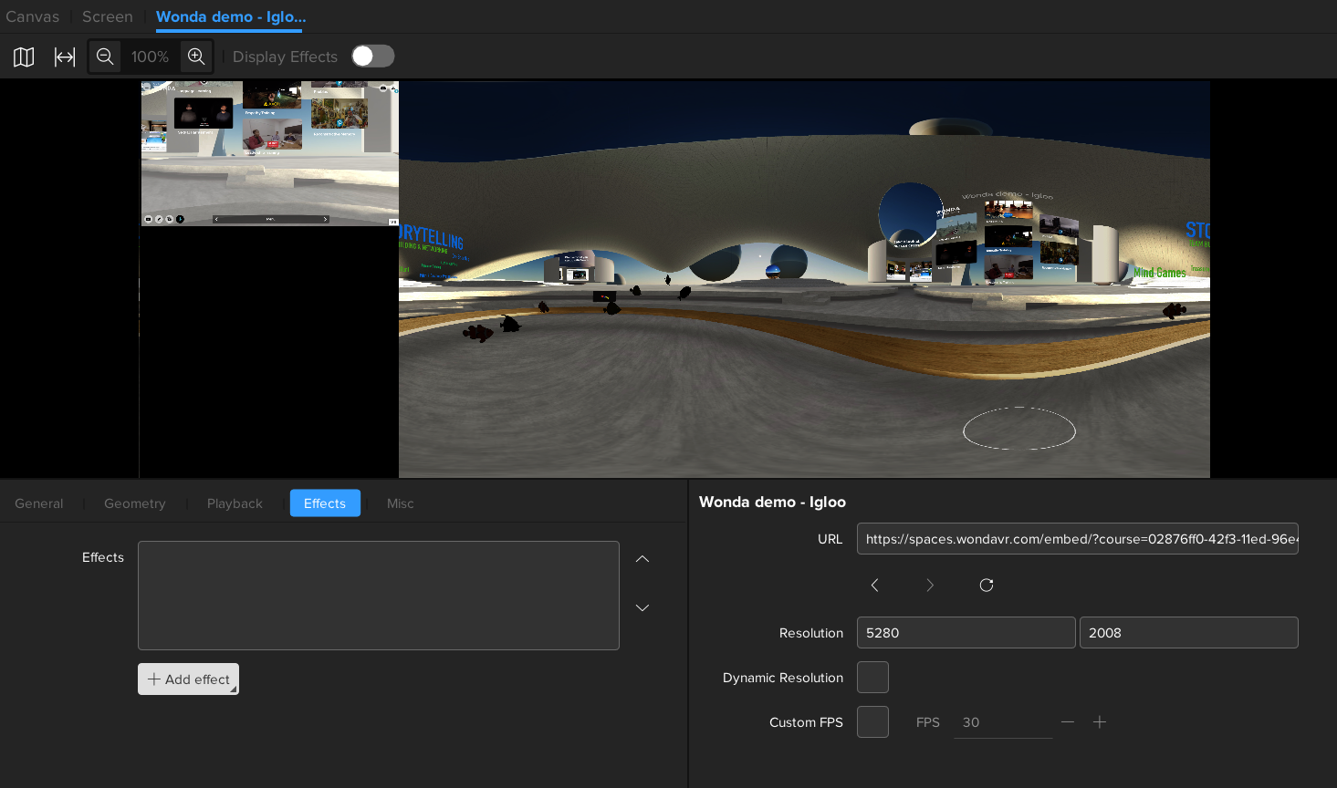The width and height of the screenshot is (1337, 788).
Task: Zoom out with the magnifier minus icon
Action: click(x=105, y=57)
